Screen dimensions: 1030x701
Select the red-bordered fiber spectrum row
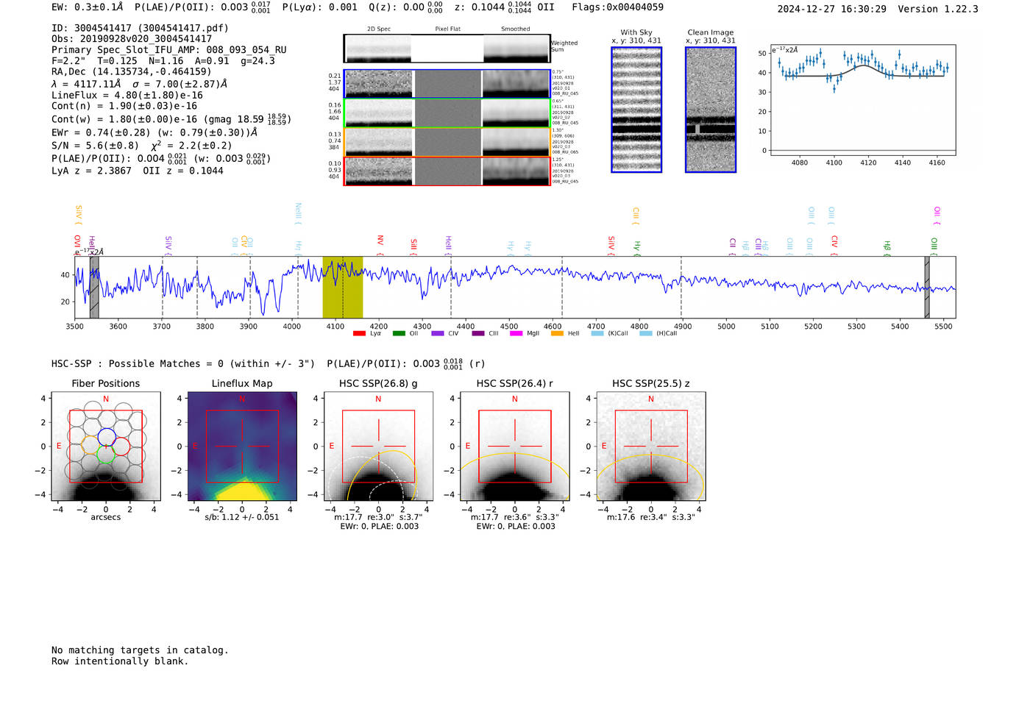[447, 171]
